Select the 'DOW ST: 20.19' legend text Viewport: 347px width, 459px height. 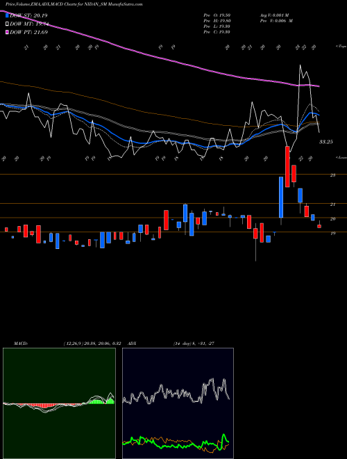click(28, 15)
